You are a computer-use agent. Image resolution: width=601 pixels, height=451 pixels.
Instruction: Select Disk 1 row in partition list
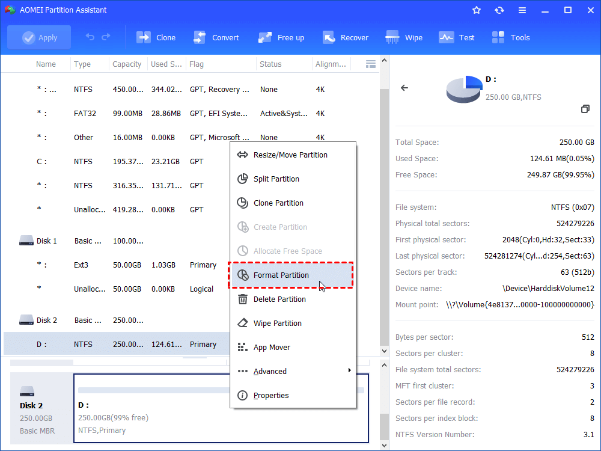pyautogui.click(x=47, y=241)
